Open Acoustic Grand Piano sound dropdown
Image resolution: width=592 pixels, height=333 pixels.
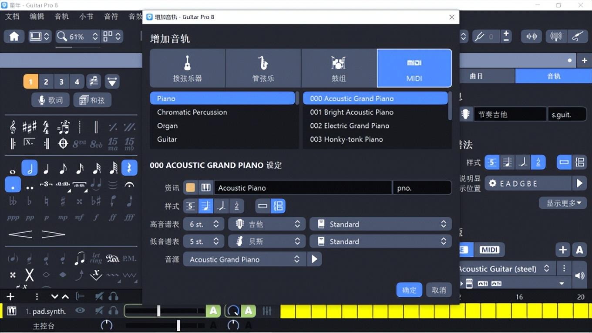pyautogui.click(x=245, y=259)
